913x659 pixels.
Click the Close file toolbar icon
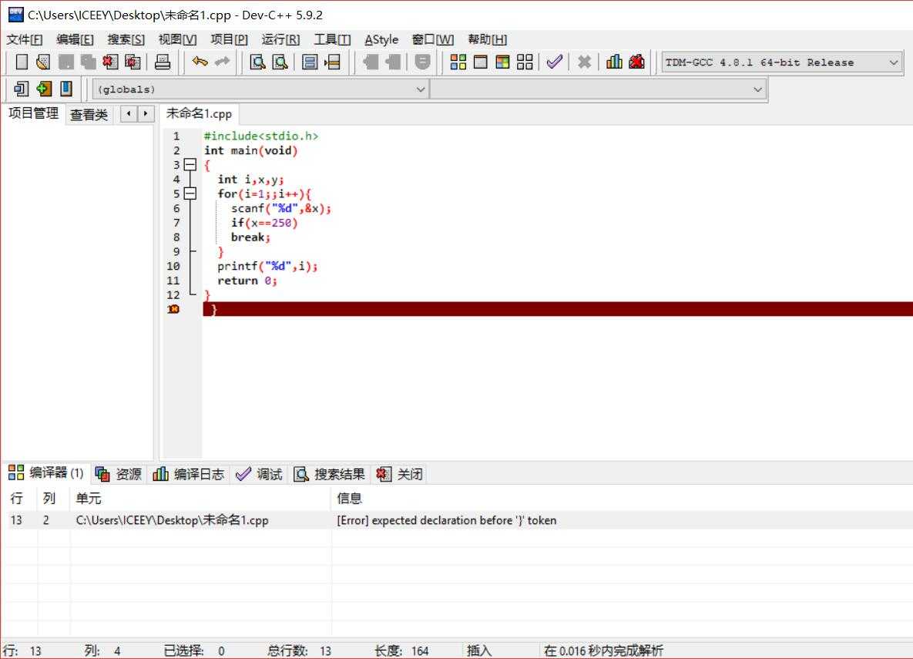(x=110, y=62)
